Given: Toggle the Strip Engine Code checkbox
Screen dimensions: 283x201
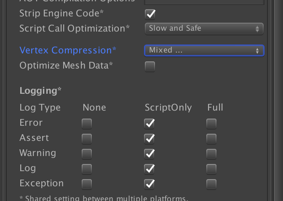Looking at the screenshot, I should point(150,14).
